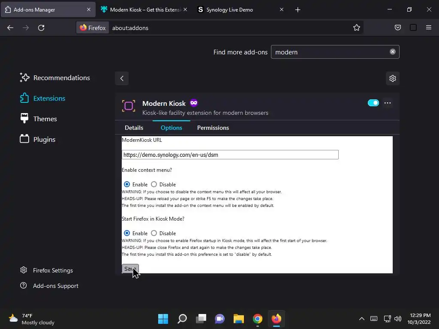Click the Save button
439x329 pixels.
[x=130, y=269]
